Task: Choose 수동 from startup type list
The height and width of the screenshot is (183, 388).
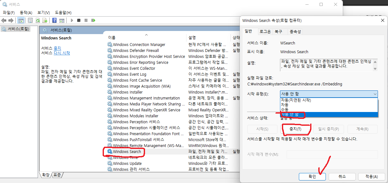Action: tap(329, 109)
